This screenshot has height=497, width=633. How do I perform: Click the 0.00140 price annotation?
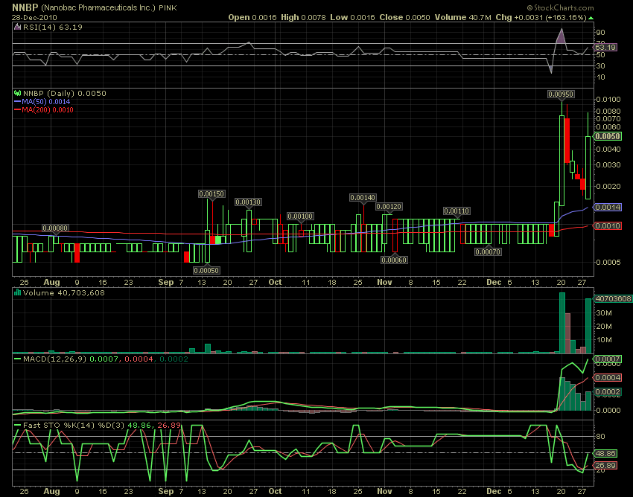coord(363,197)
